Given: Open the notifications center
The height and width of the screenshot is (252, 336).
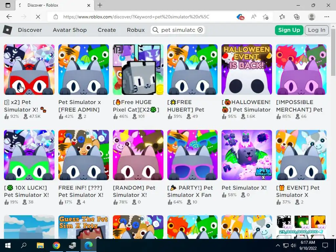Looking at the screenshot, I should (x=325, y=245).
